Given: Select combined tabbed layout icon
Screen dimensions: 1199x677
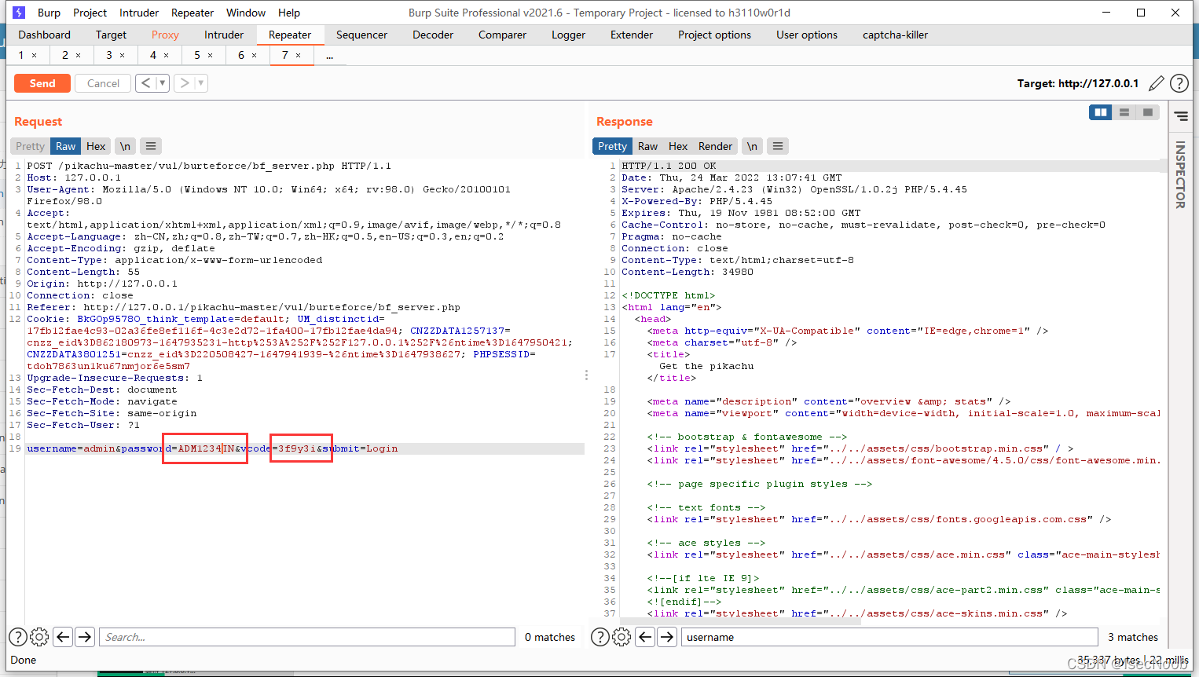Looking at the screenshot, I should coord(1148,112).
